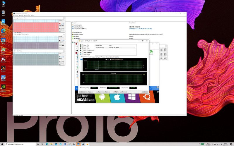Open the Monitoring menu in HWiNFO64
This screenshot has height=146, width=234.
click(27, 16)
